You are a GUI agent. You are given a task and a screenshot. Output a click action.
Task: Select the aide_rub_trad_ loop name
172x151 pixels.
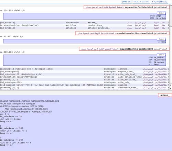click(127, 74)
